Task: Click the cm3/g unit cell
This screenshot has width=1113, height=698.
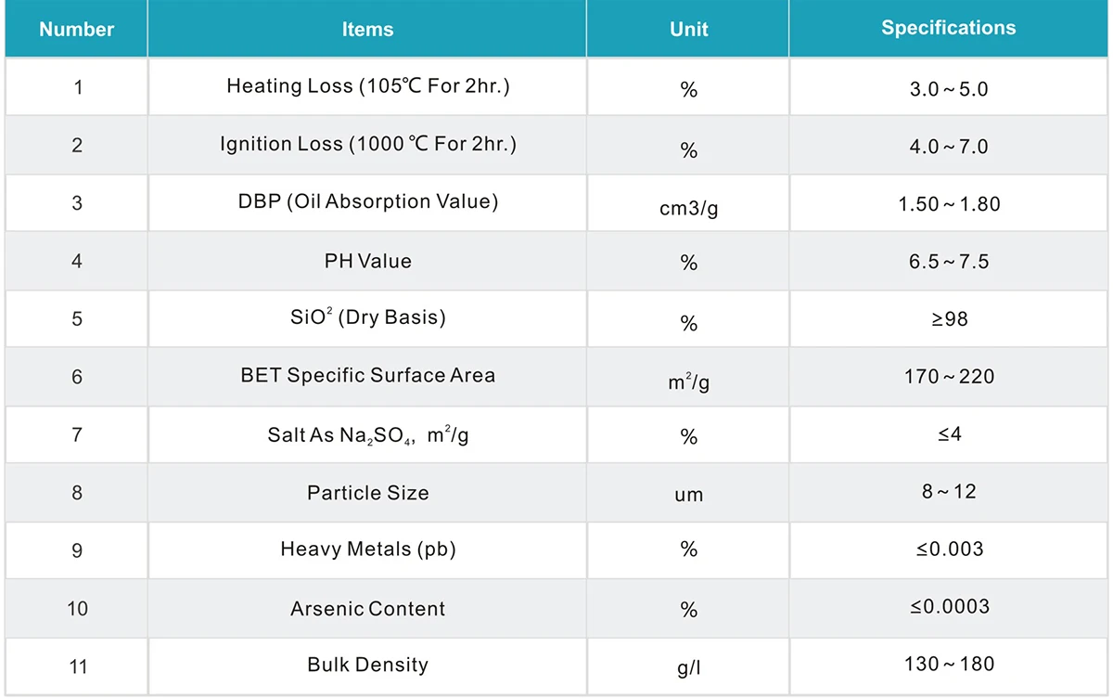Action: 688,208
